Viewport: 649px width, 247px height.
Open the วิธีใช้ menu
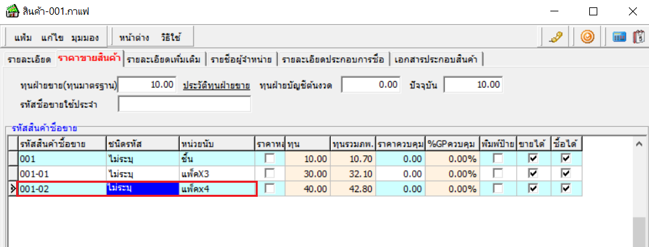point(171,38)
